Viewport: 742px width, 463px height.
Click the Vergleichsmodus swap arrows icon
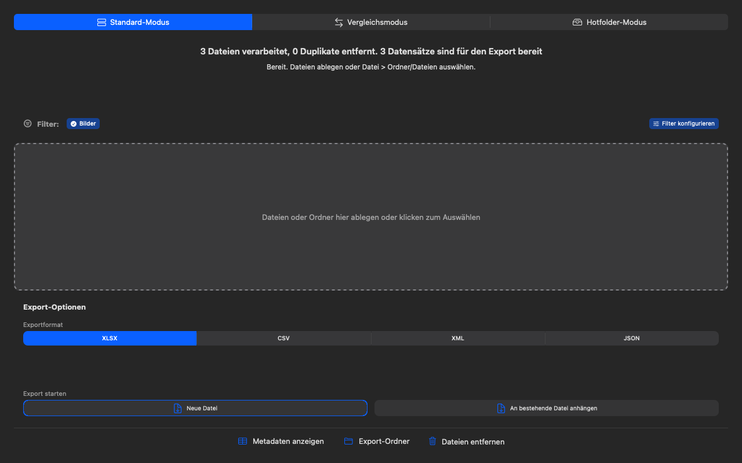pyautogui.click(x=339, y=22)
